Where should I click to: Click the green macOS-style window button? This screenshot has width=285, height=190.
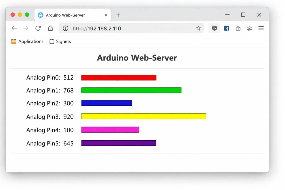pyautogui.click(x=27, y=15)
